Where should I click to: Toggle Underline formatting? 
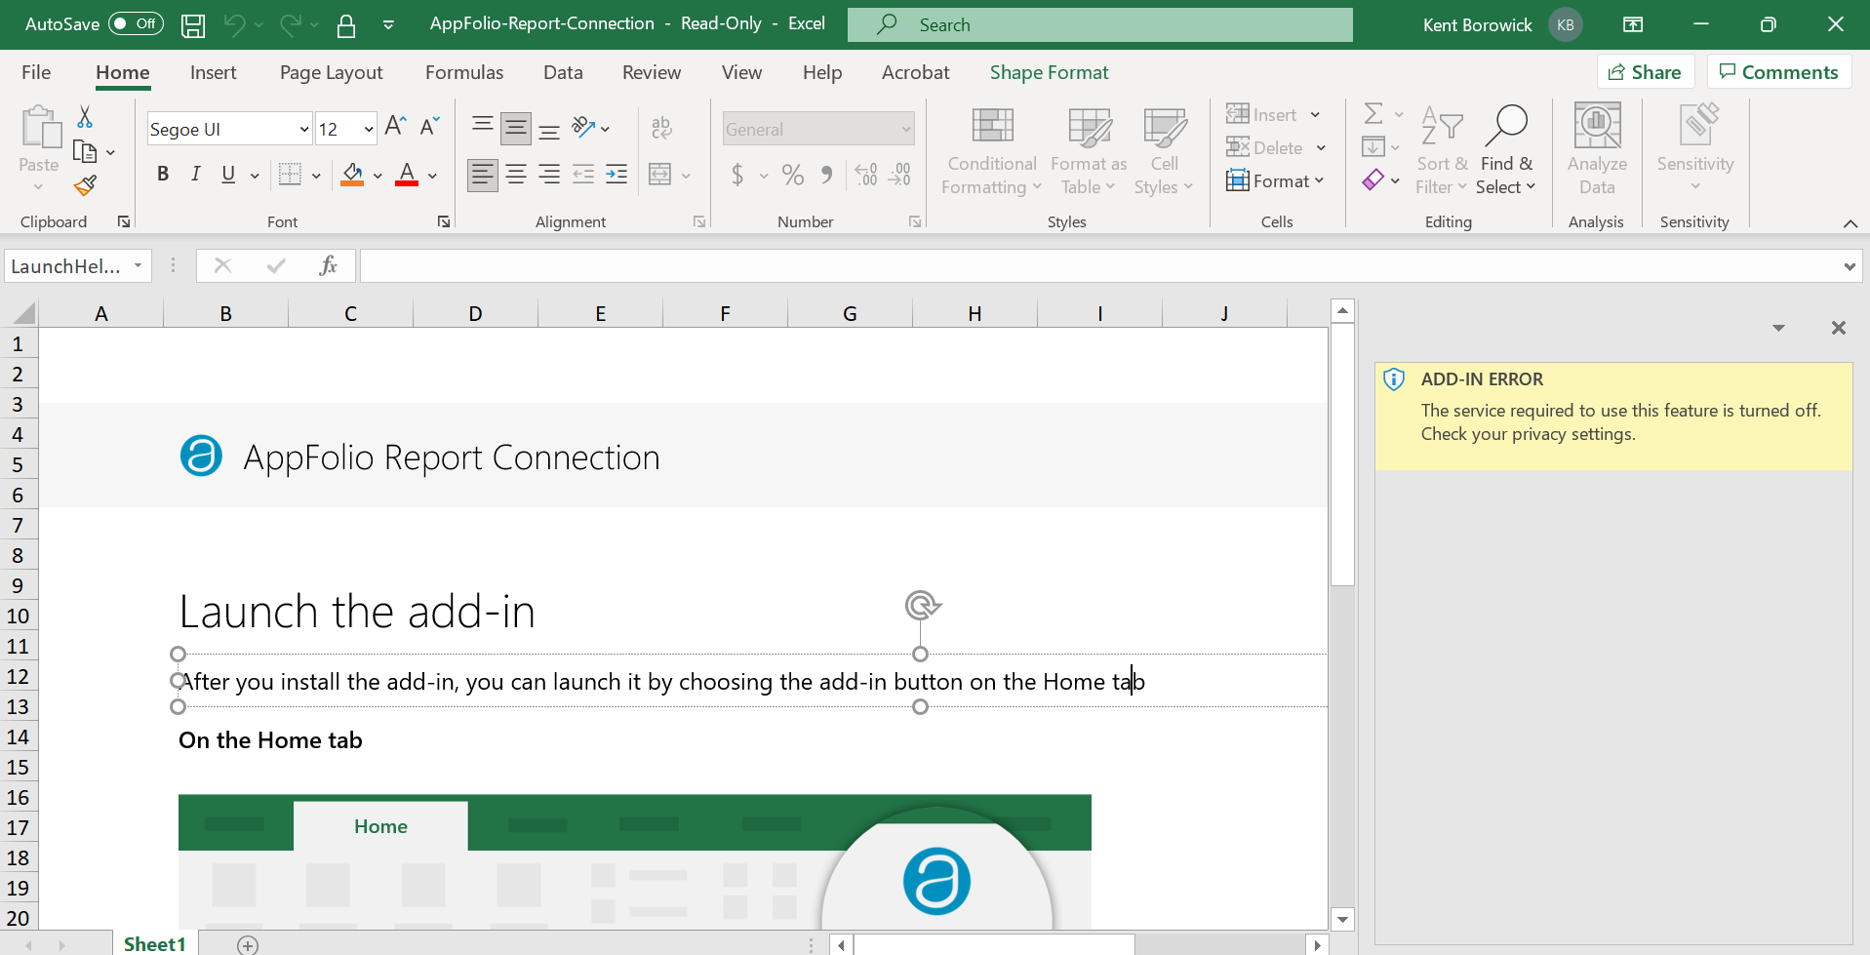pos(228,175)
